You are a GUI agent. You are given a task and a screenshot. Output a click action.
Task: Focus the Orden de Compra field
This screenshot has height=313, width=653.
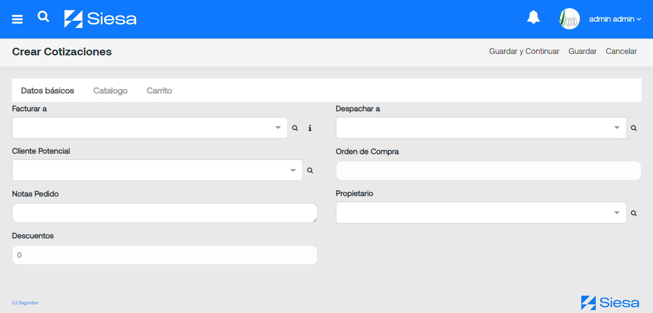point(488,170)
